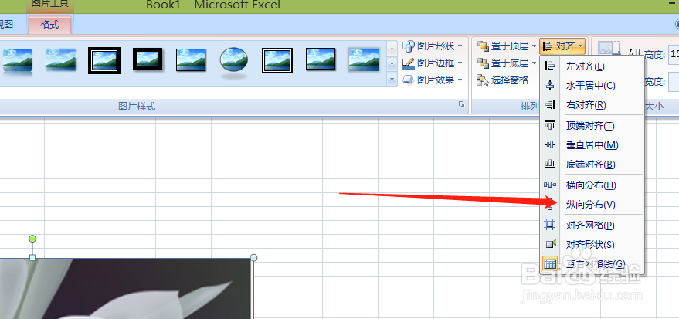Click the Snap to Shape icon (对齐形状)
Image resolution: width=679 pixels, height=319 pixels.
[x=550, y=245]
